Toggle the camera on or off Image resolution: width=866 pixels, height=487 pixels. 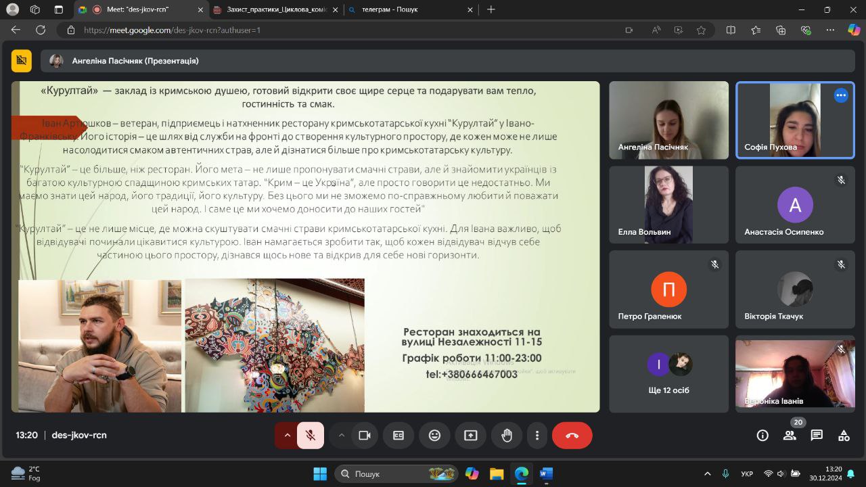pos(364,436)
